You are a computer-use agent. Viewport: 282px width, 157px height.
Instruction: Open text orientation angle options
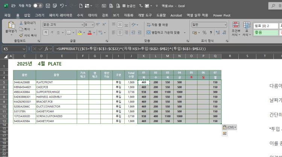point(135,25)
